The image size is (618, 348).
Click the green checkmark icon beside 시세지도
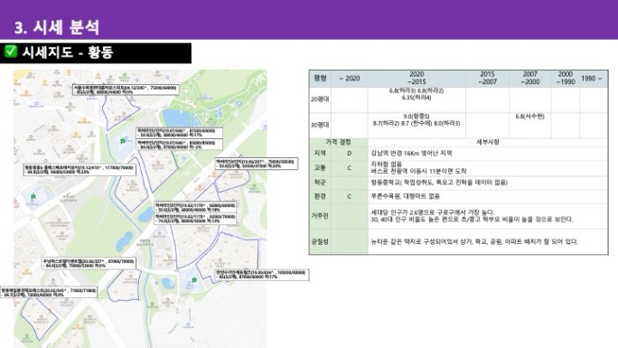pos(11,52)
